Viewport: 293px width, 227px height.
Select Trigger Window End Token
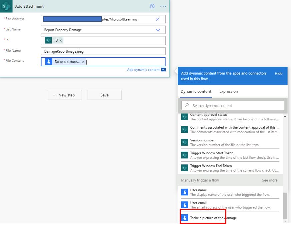coord(230,168)
